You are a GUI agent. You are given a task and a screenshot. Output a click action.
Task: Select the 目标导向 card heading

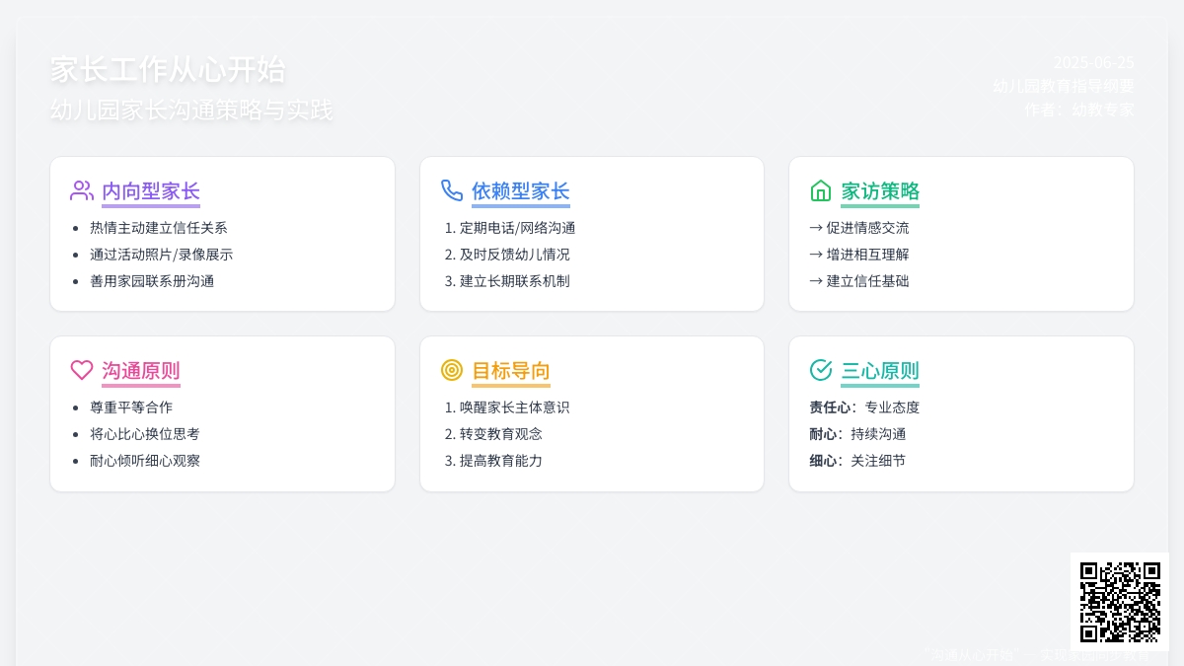511,371
